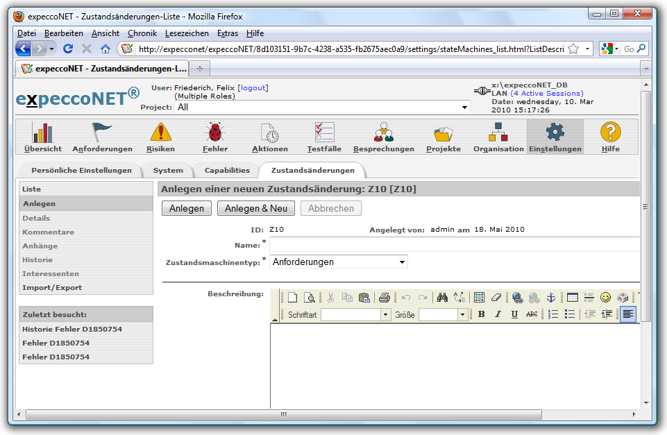This screenshot has height=435, width=667.
Task: Click the Übersicht bar chart icon
Action: (43, 137)
